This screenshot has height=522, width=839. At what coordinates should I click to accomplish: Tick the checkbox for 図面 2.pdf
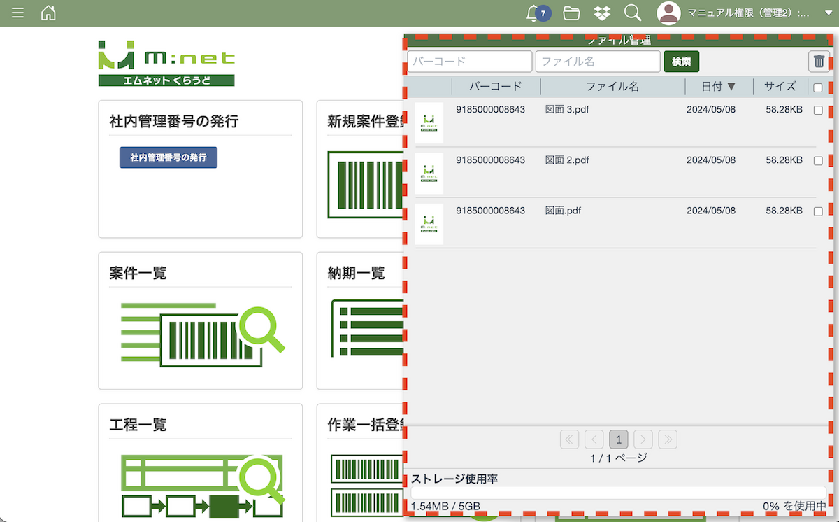(818, 161)
